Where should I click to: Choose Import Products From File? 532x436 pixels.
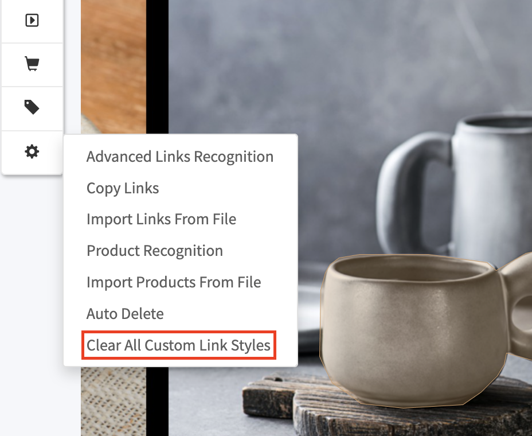174,282
